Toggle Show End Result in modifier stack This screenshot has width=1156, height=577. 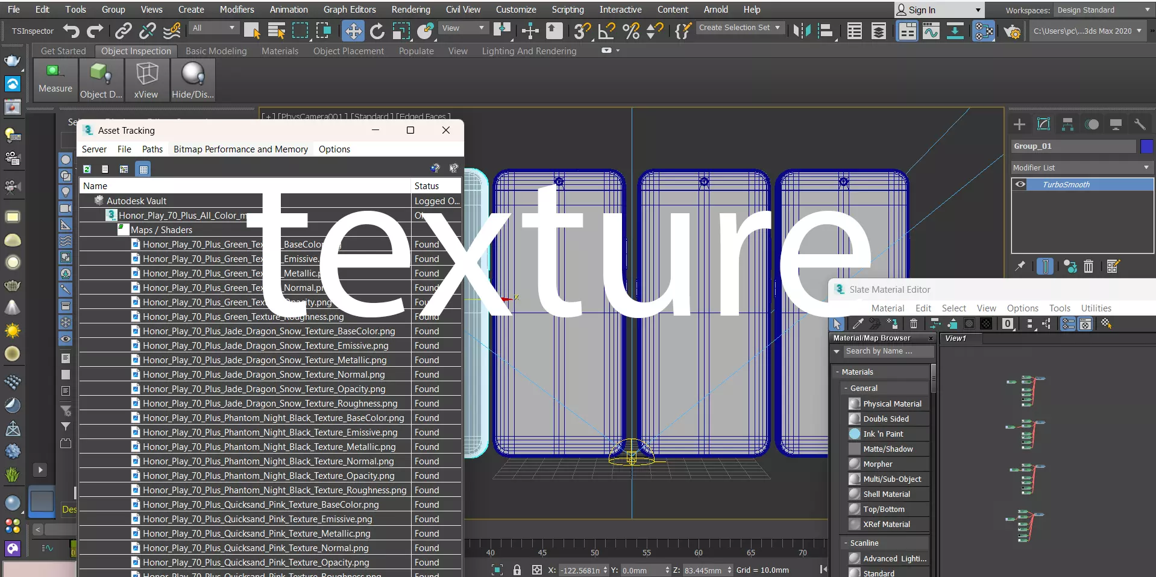click(x=1045, y=266)
